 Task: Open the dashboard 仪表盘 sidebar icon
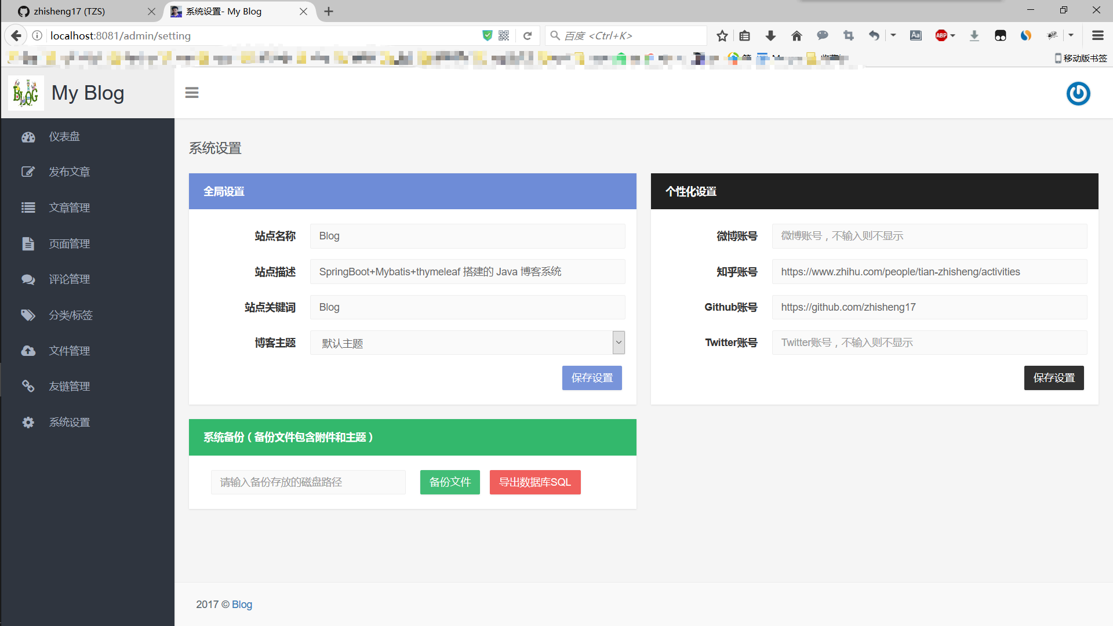coord(28,137)
